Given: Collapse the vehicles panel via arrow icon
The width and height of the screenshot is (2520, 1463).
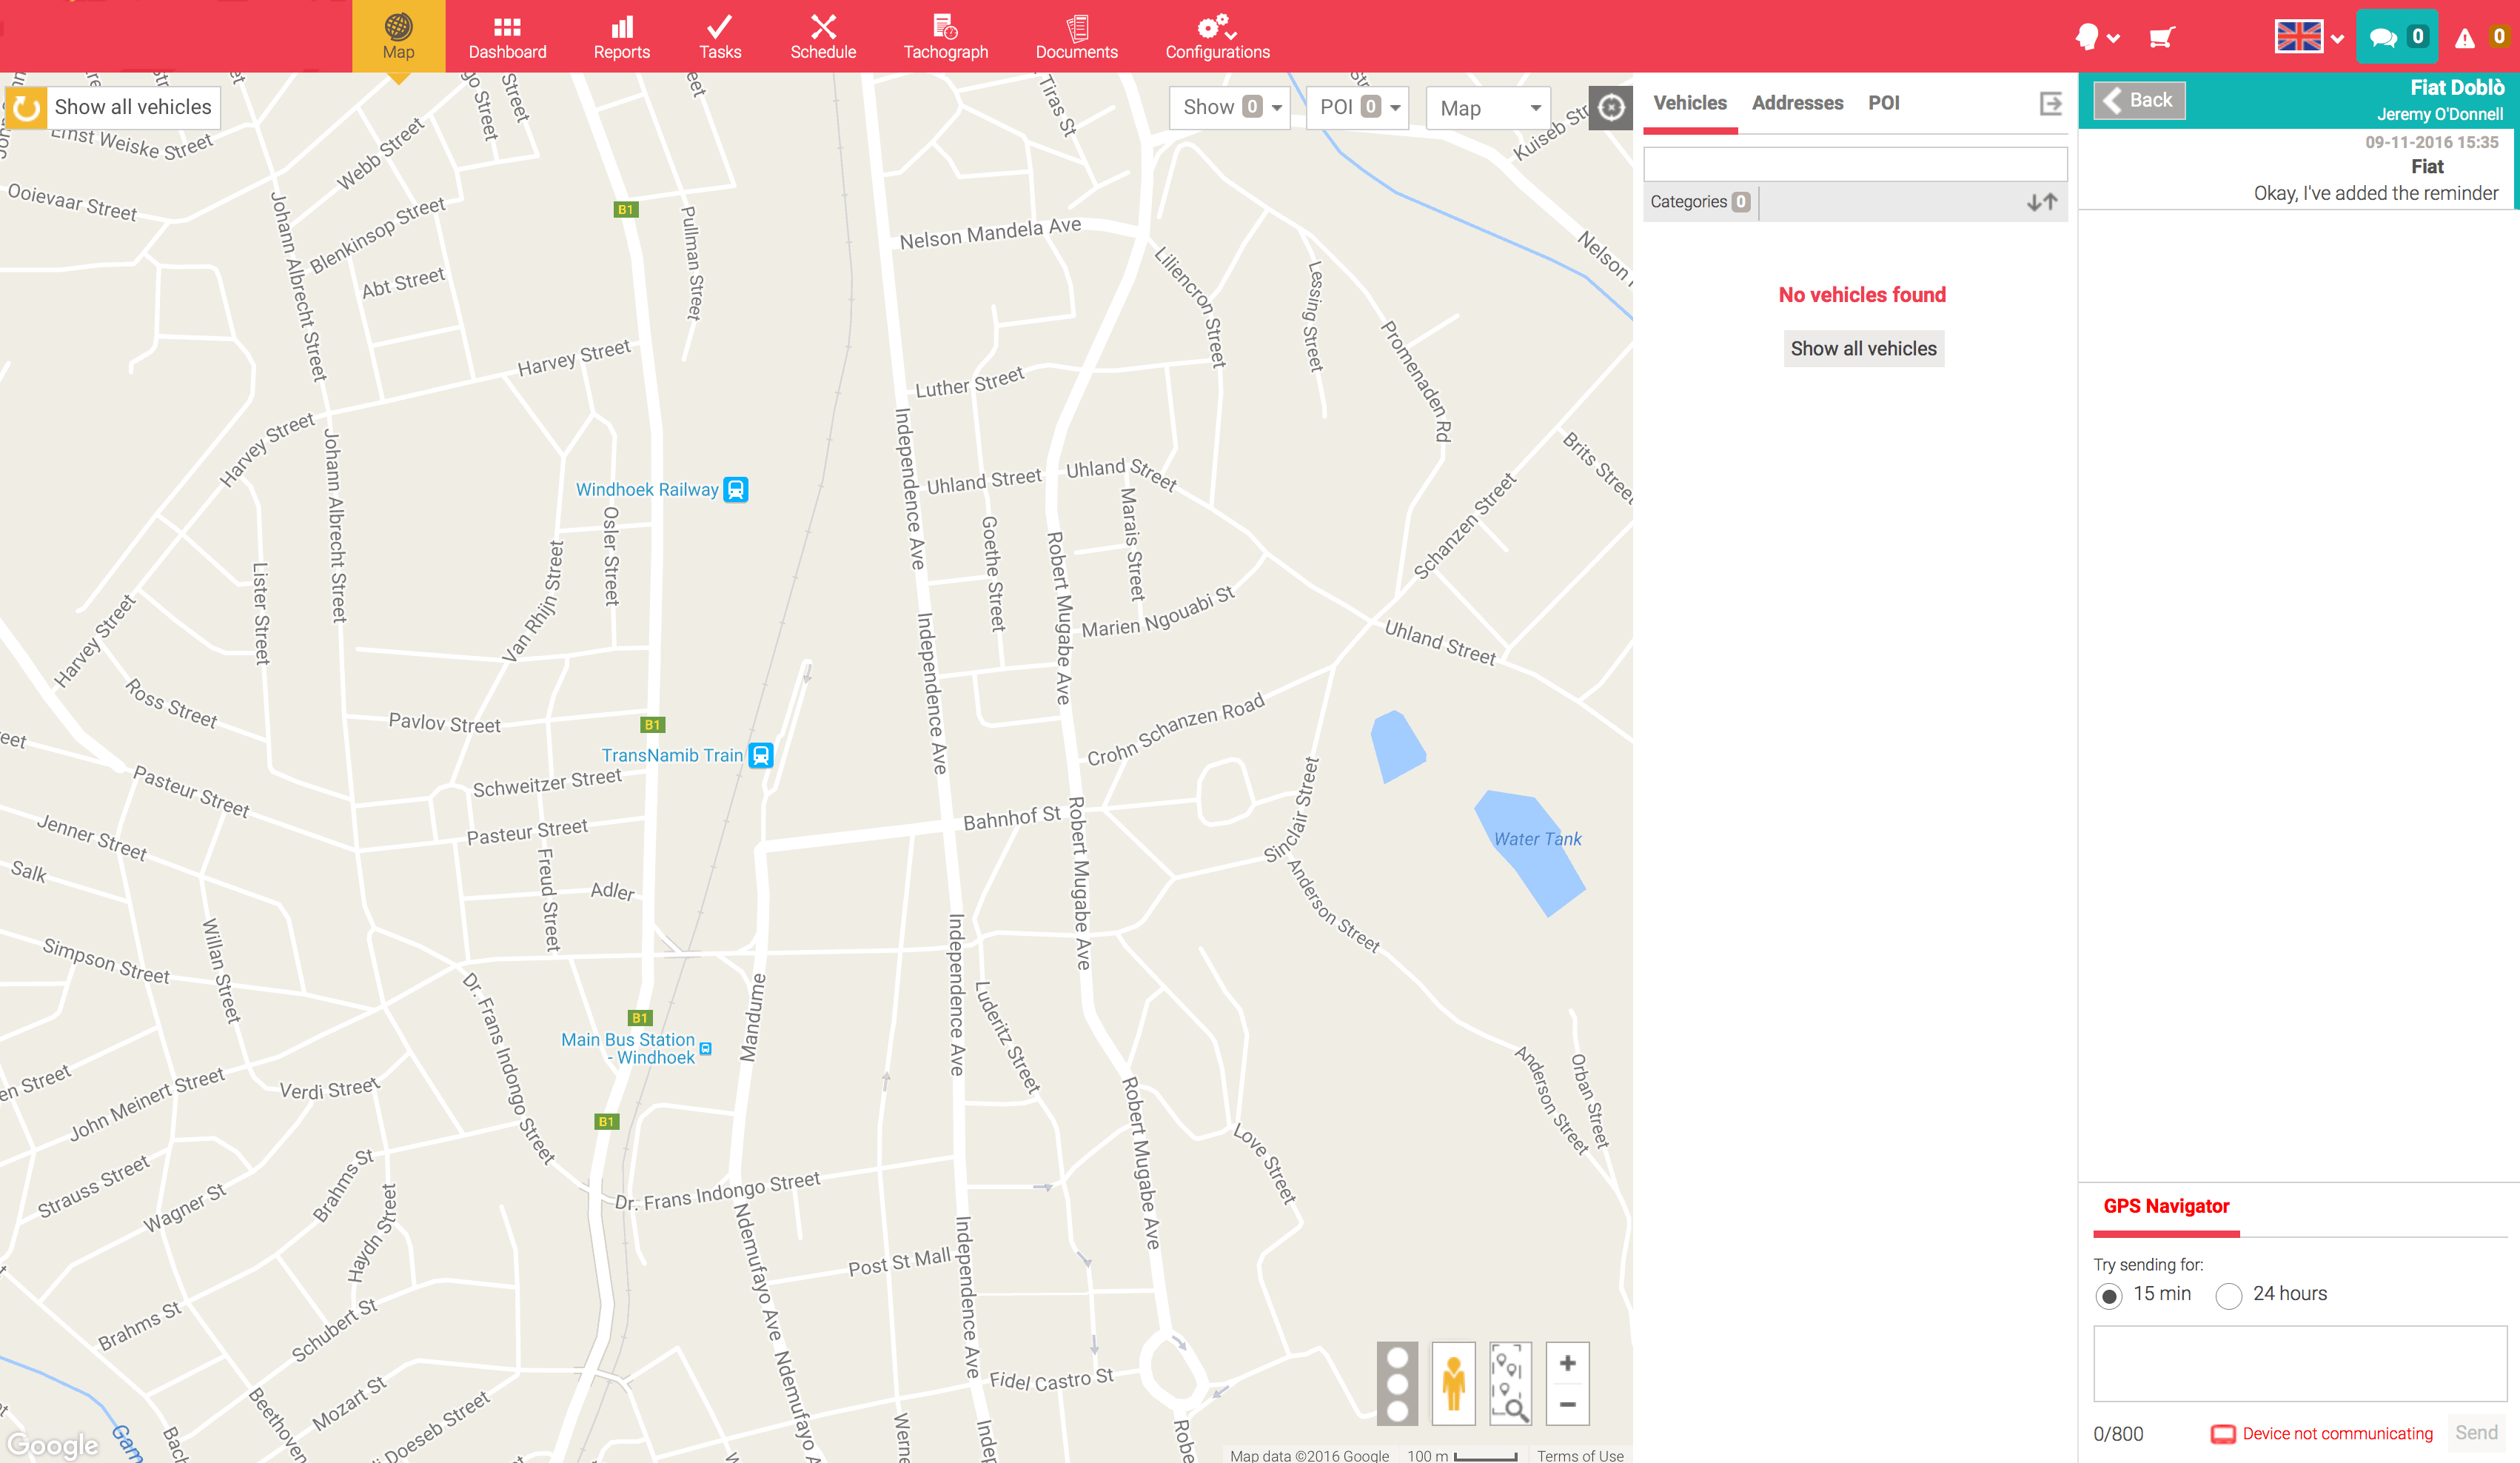Looking at the screenshot, I should [2050, 103].
